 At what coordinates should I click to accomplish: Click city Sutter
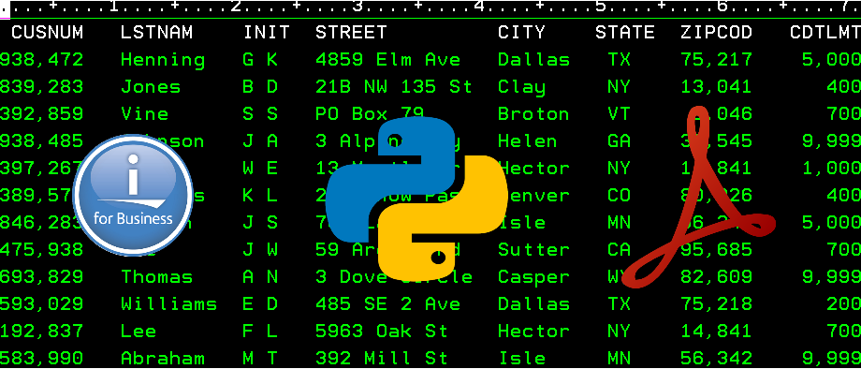pos(533,249)
